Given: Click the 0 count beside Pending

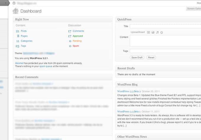Looking at the screenshot, I should click(x=70, y=41).
